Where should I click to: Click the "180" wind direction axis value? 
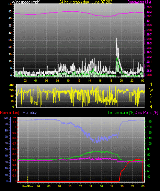coord(11,96)
